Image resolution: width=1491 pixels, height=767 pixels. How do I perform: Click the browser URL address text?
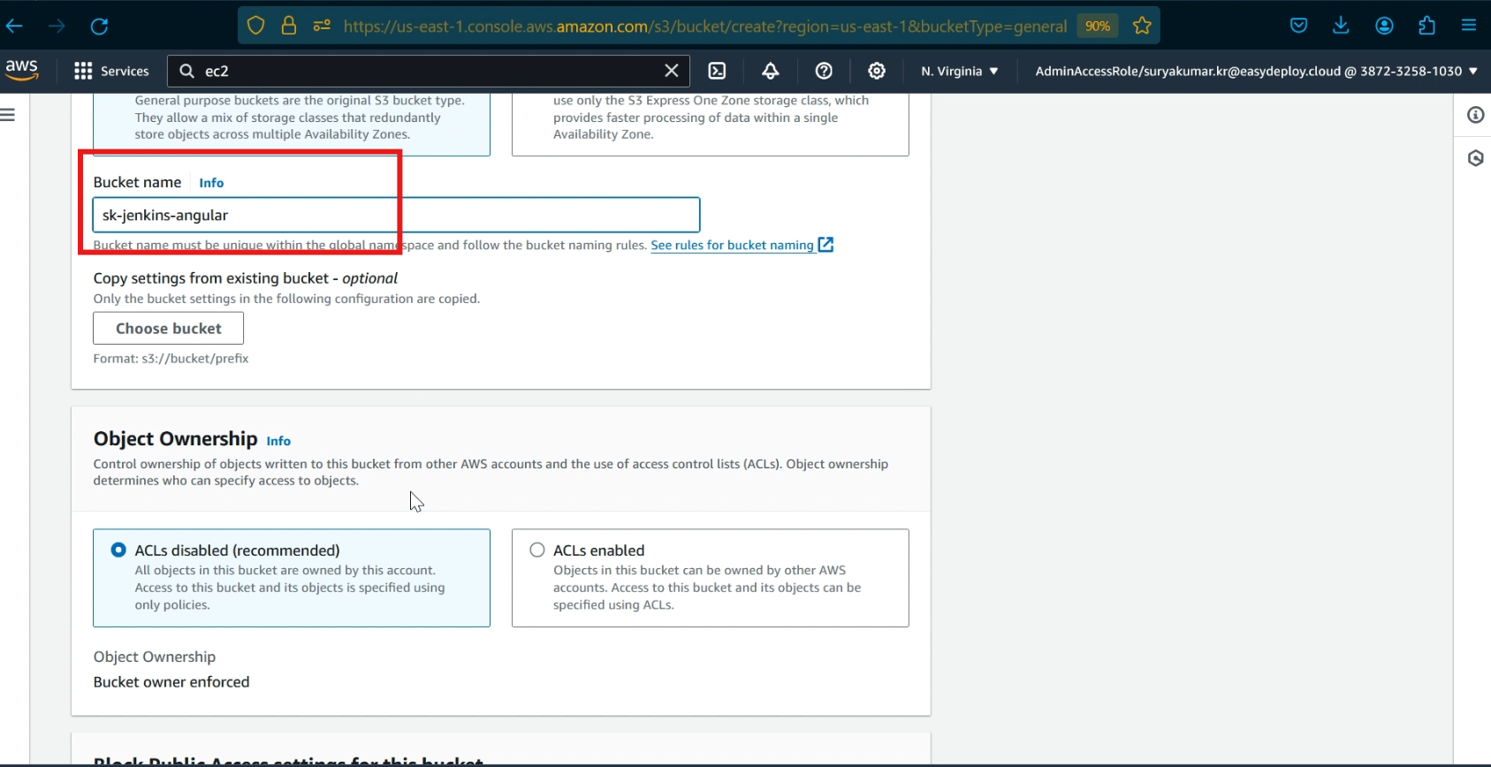click(704, 26)
